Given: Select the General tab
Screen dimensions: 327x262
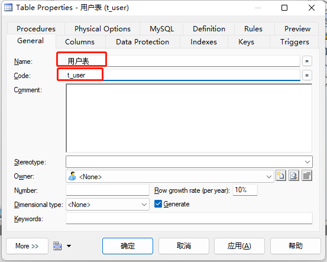Looking at the screenshot, I should (x=30, y=41).
